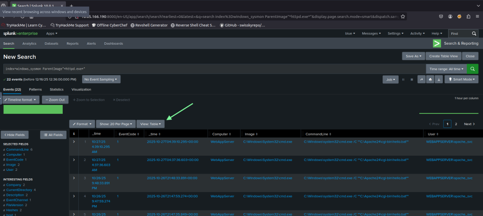Open the Dashboards navigation item
This screenshot has height=216, width=483.
113,43
